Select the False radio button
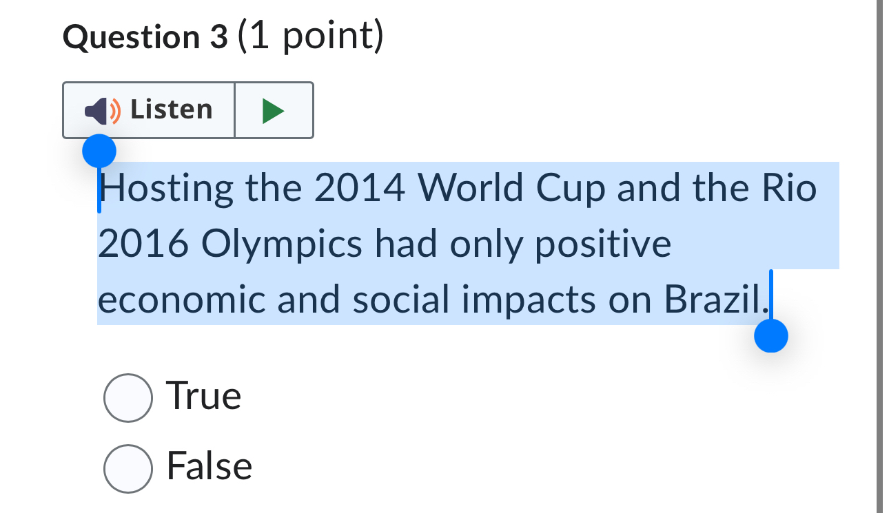Image resolution: width=889 pixels, height=513 pixels. (128, 468)
